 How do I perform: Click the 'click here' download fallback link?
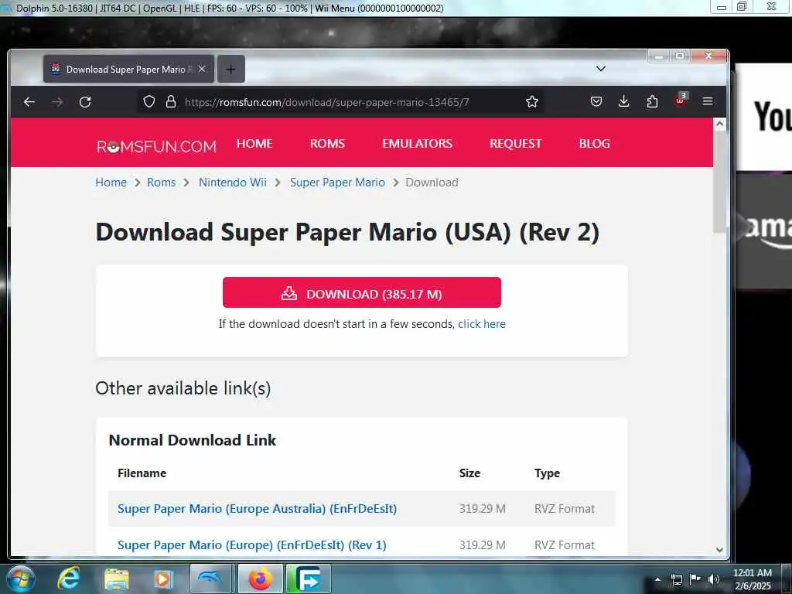coord(481,324)
